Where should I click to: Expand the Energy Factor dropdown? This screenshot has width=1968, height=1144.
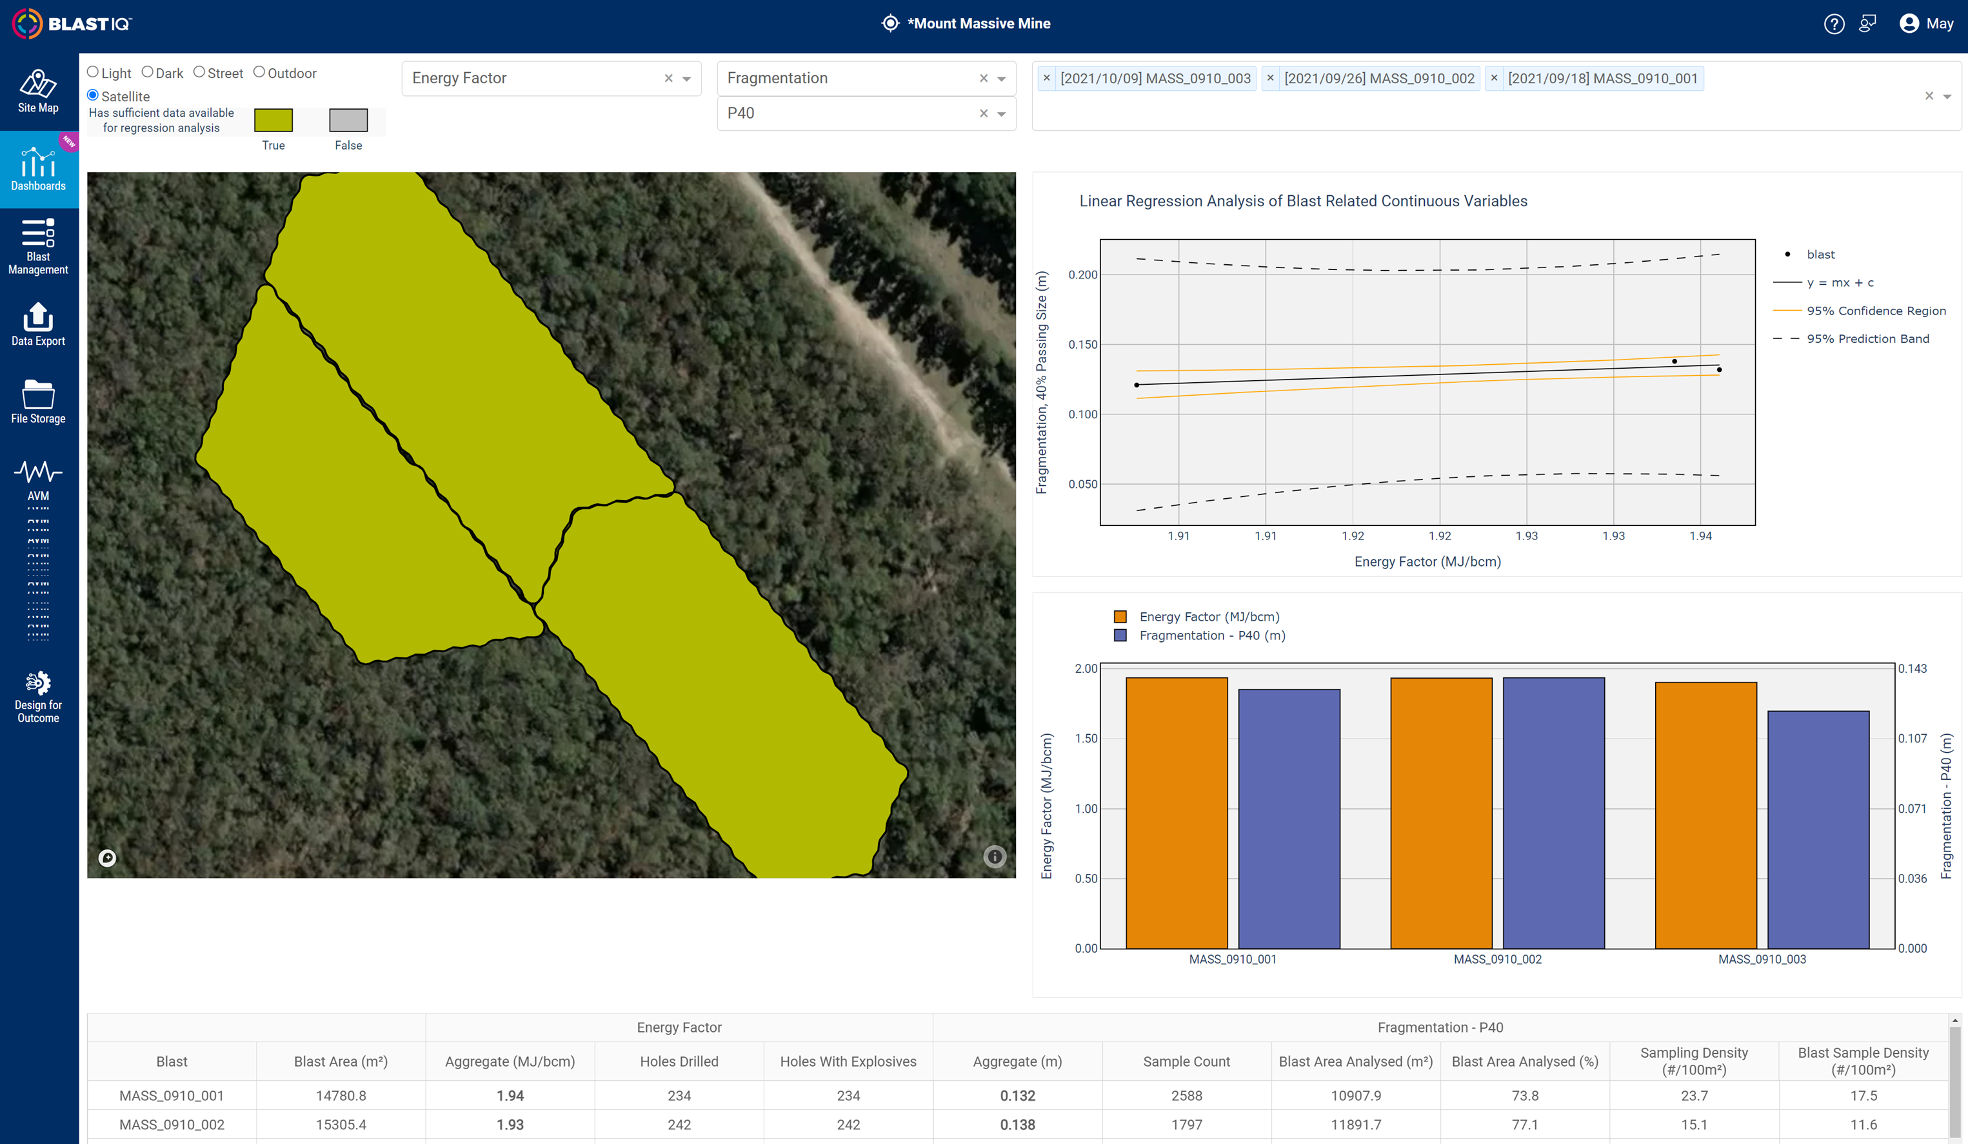coord(687,78)
